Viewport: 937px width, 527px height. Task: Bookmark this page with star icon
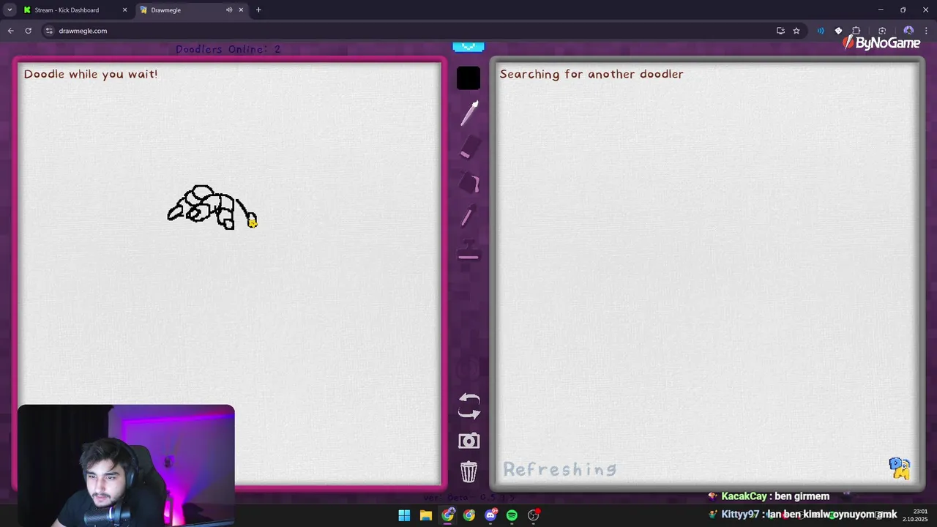pyautogui.click(x=796, y=31)
